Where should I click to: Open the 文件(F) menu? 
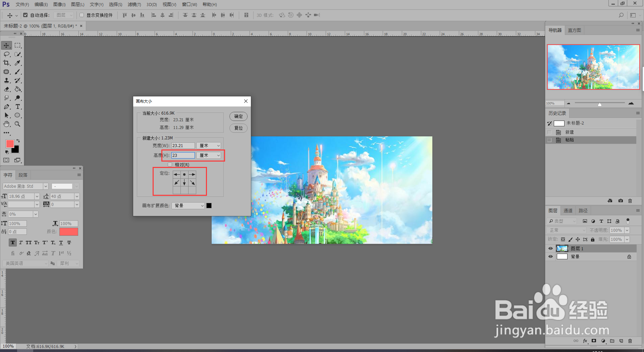[x=22, y=4]
